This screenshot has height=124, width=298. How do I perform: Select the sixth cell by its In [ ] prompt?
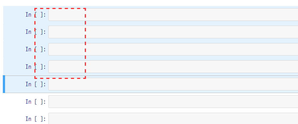35,101
